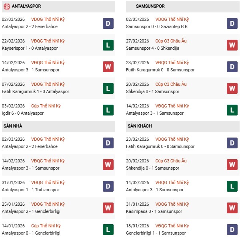Click the Antalyaspor club logo icon
This screenshot has height=239, width=240.
pos(6,6)
